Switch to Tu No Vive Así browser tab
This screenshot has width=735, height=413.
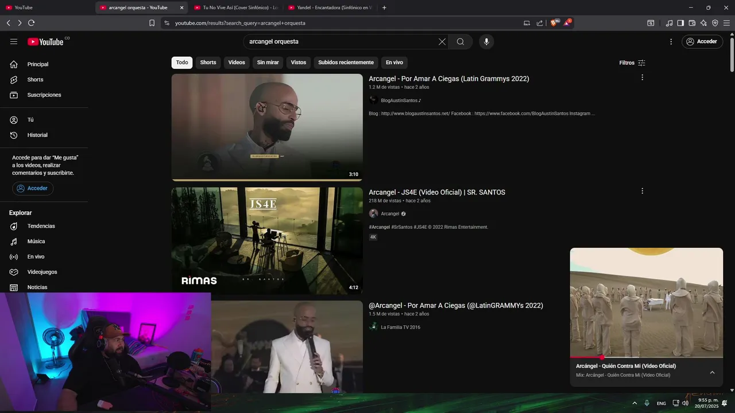(235, 7)
